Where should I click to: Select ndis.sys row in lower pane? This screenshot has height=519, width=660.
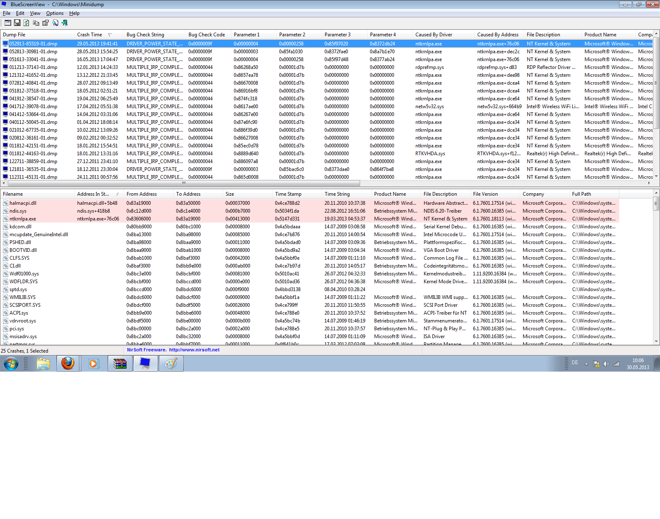pyautogui.click(x=309, y=211)
